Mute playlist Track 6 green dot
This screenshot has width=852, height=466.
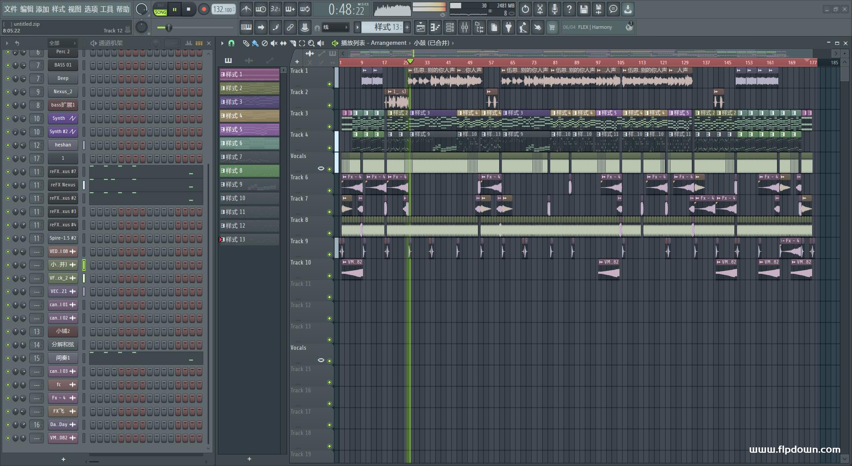(x=329, y=190)
